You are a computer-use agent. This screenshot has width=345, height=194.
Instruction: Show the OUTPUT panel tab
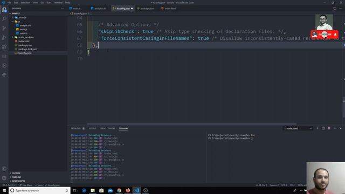click(x=92, y=128)
